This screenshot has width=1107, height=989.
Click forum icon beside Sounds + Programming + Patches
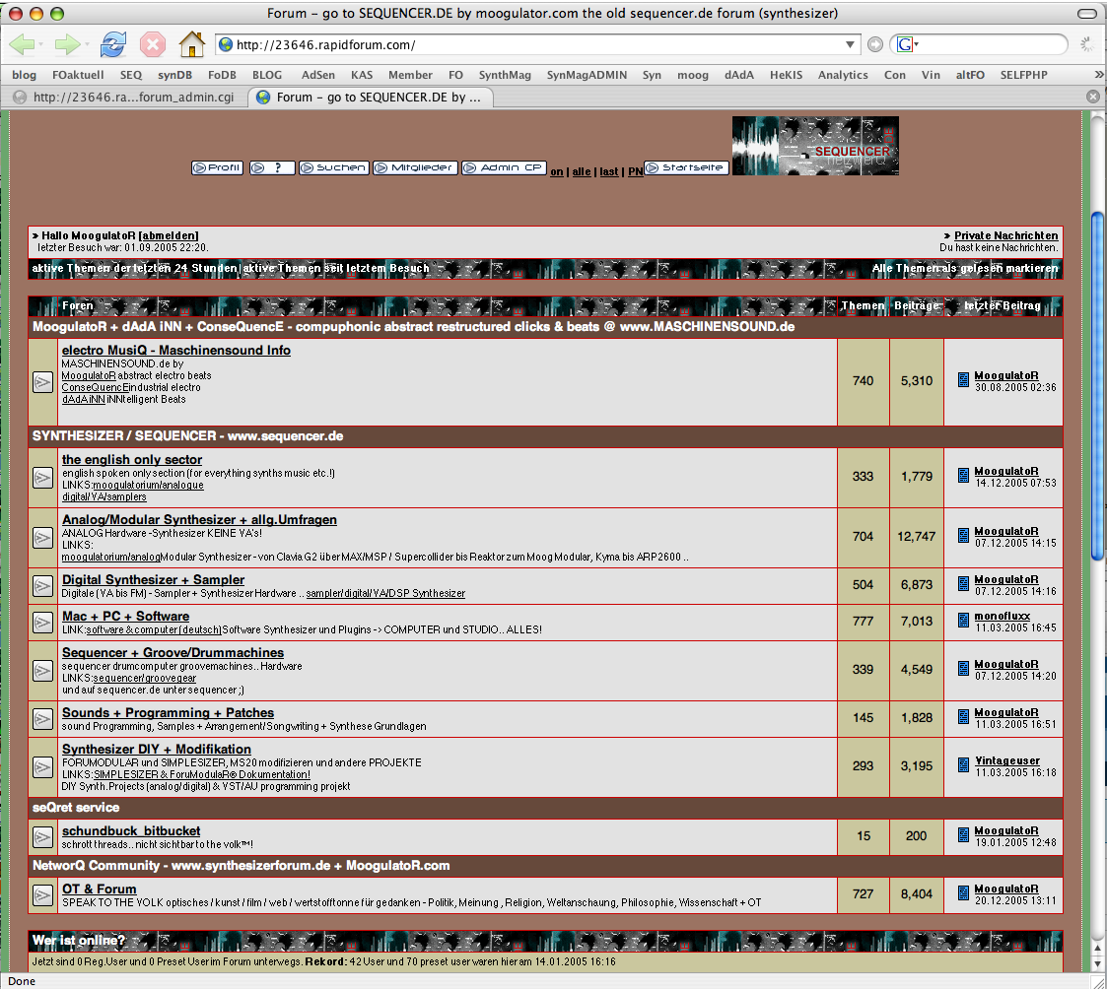43,719
